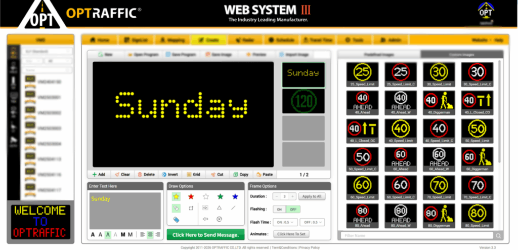Decrease frame duration with minus
The width and height of the screenshot is (518, 250).
click(277, 196)
